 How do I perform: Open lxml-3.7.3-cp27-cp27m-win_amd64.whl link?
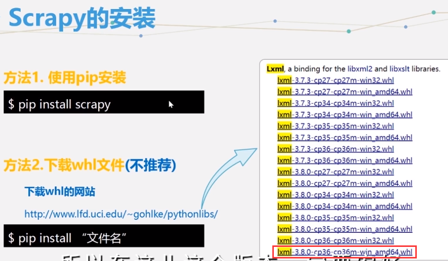[x=345, y=92]
